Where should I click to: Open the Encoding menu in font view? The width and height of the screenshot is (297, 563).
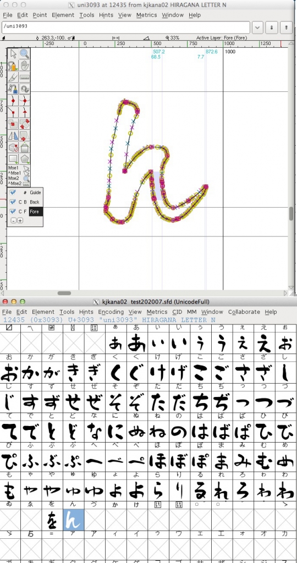tap(111, 312)
